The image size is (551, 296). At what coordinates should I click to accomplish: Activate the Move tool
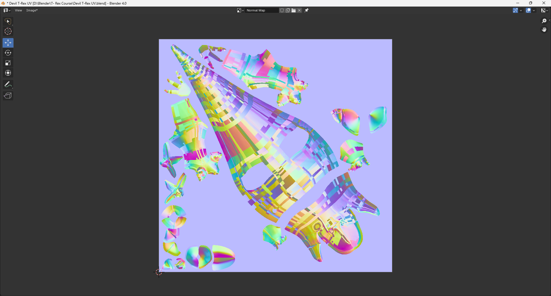click(8, 43)
